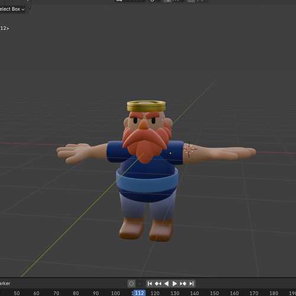The height and width of the screenshot is (296, 296).
Task: Click the current frame 112 indicator
Action: 140,293
